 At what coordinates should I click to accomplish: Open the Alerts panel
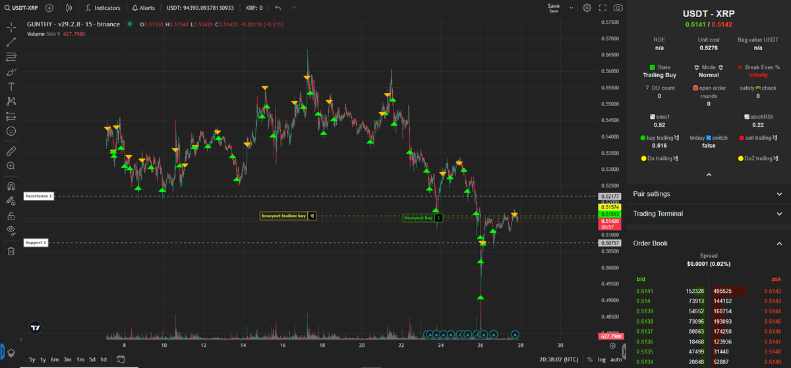coord(144,8)
